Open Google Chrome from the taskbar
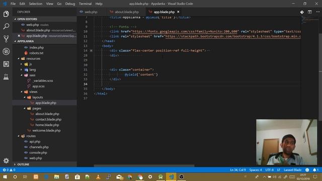The image size is (322, 181). (x=140, y=176)
